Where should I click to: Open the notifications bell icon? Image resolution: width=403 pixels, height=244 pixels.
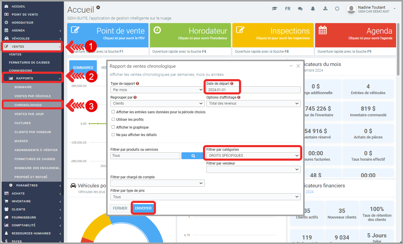[x=313, y=9]
